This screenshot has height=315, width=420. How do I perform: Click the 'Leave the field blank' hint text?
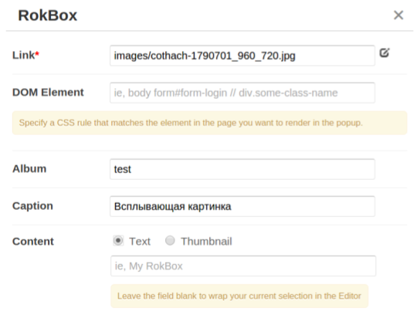pos(239,296)
